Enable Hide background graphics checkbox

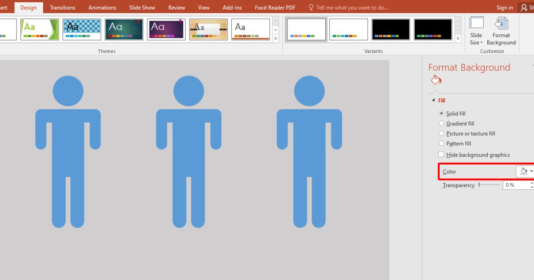(441, 155)
